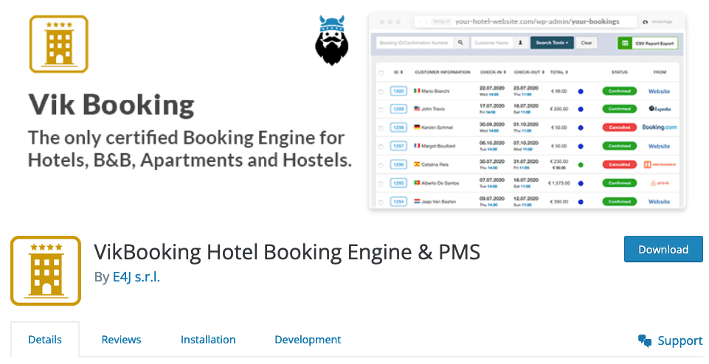The height and width of the screenshot is (364, 709).
Task: Tick the checkbox for booking 1300
Action: click(x=381, y=91)
